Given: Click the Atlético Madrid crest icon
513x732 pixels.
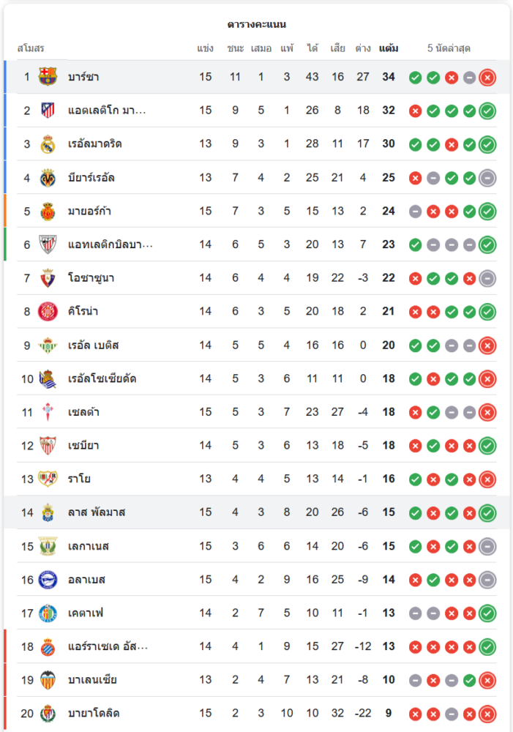Looking at the screenshot, I should pos(48,111).
